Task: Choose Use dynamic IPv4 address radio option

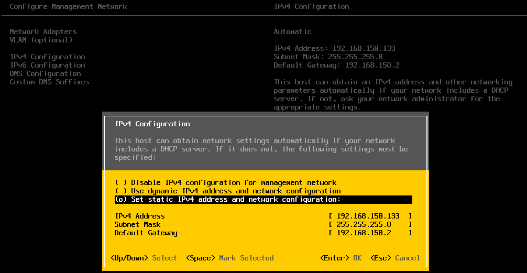Action: (227, 191)
